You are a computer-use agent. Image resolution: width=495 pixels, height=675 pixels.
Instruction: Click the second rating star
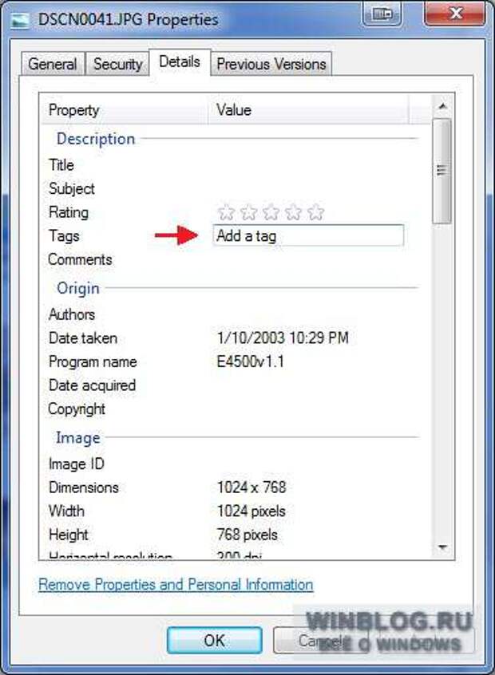click(248, 212)
